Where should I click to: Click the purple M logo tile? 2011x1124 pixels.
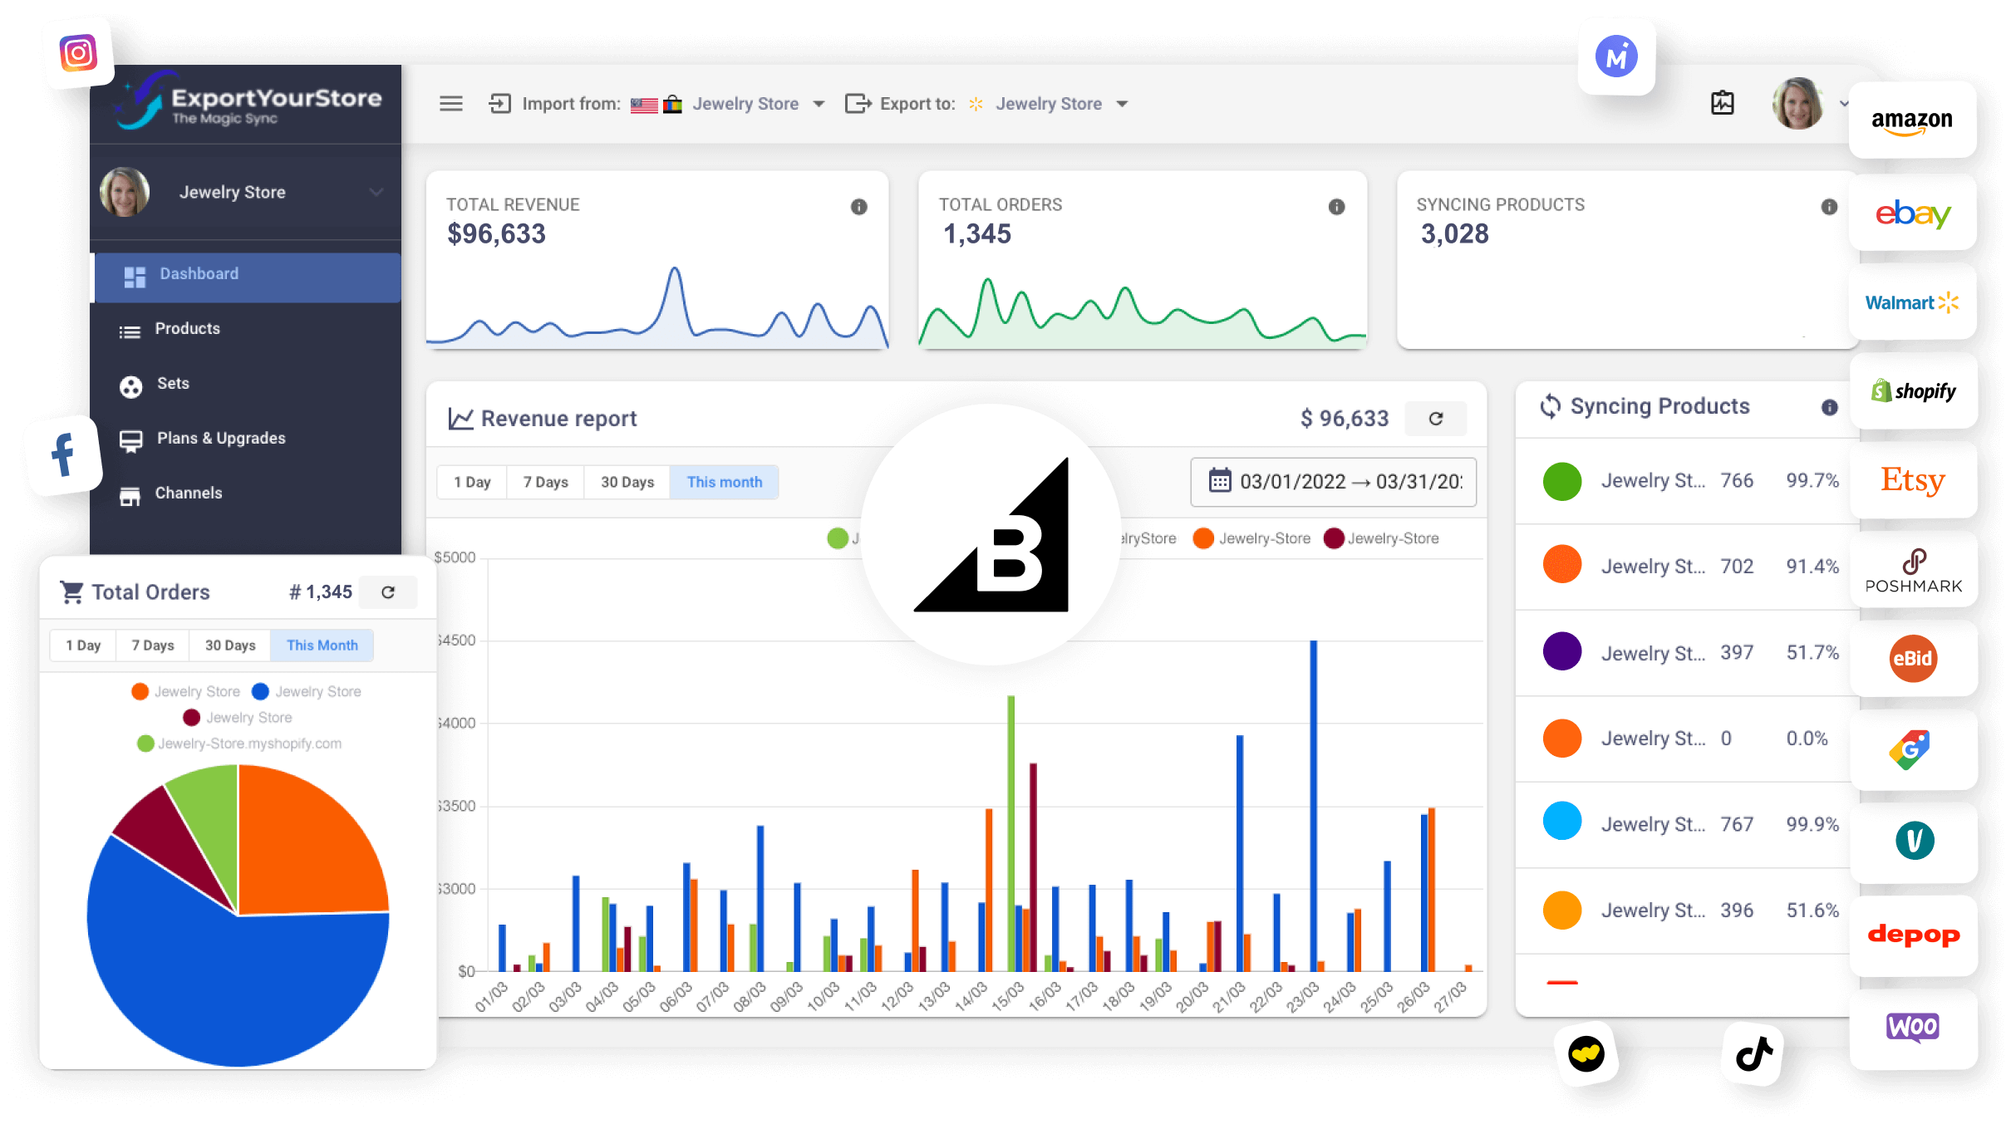click(x=1616, y=56)
